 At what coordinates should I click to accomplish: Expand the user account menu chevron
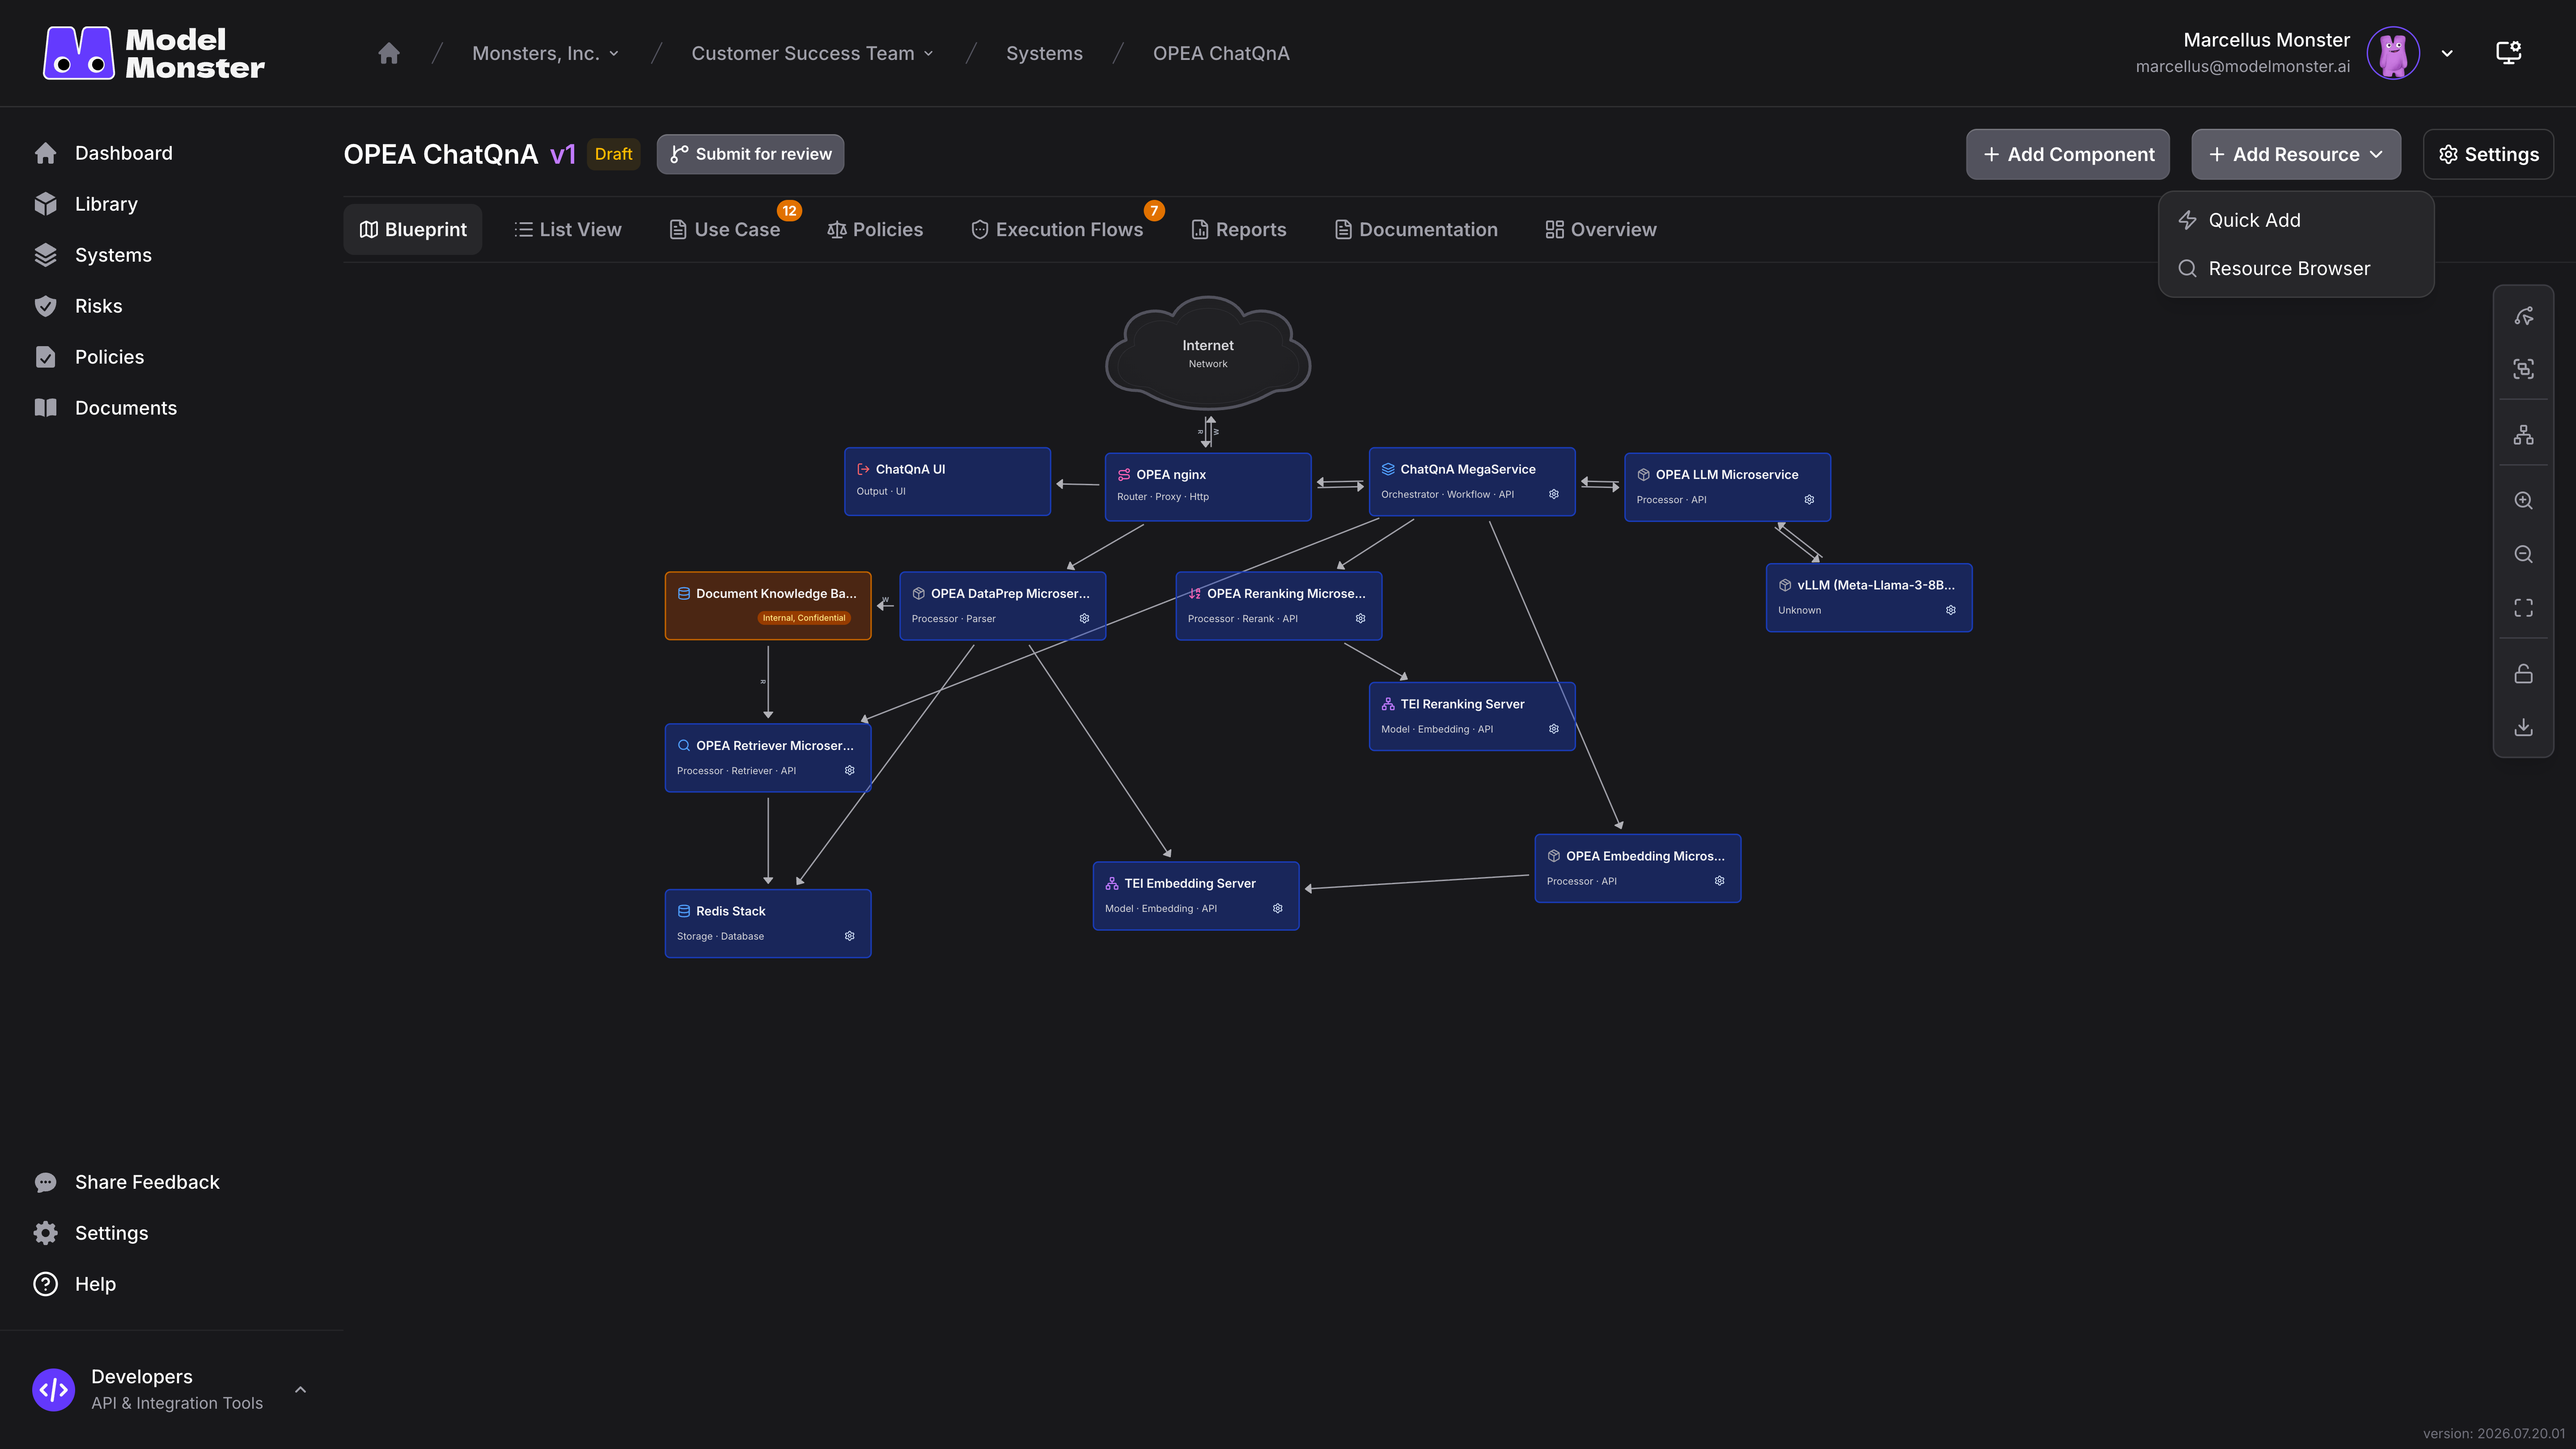click(x=2447, y=54)
